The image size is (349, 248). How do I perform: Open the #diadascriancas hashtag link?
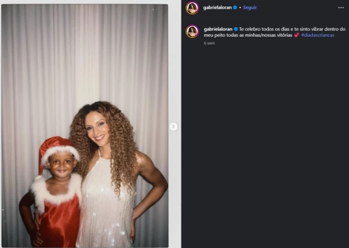[x=318, y=35]
